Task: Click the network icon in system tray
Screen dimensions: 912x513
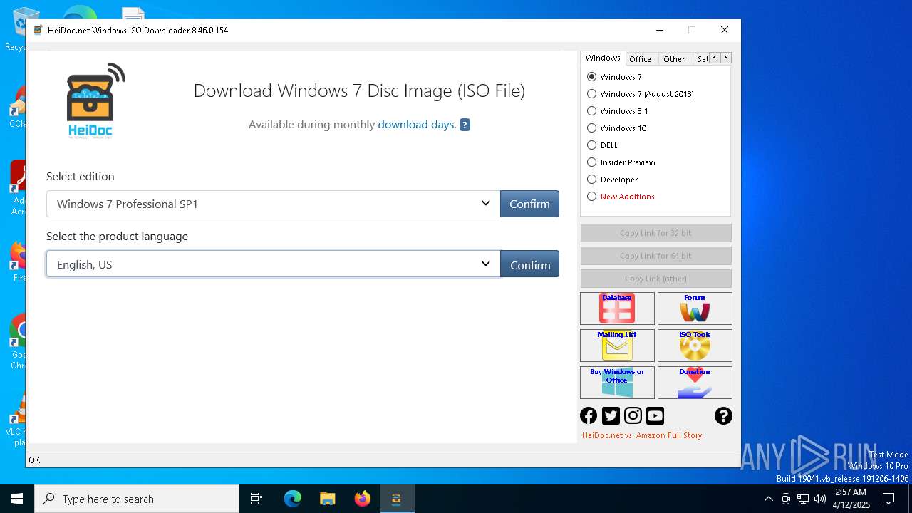Action: click(x=803, y=499)
